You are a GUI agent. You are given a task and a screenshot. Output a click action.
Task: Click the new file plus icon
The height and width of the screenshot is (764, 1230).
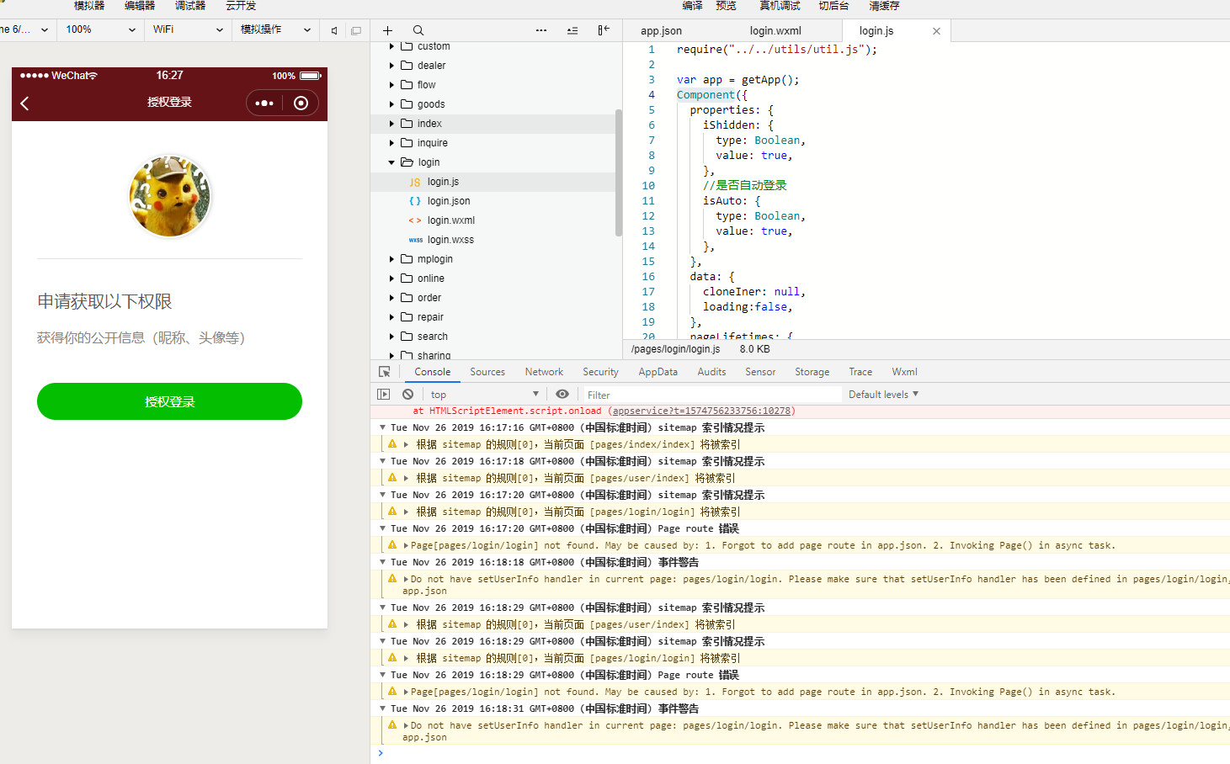[387, 30]
